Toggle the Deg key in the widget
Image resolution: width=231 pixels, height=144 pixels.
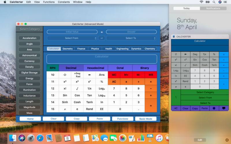(195, 54)
